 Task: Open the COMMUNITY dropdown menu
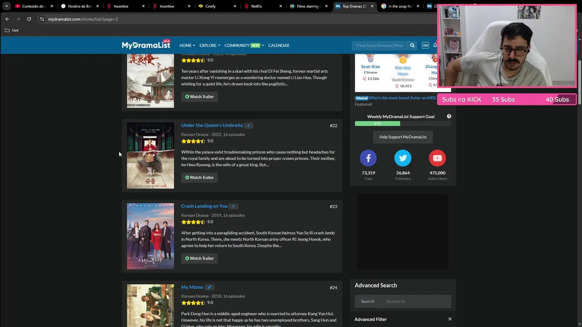[244, 45]
